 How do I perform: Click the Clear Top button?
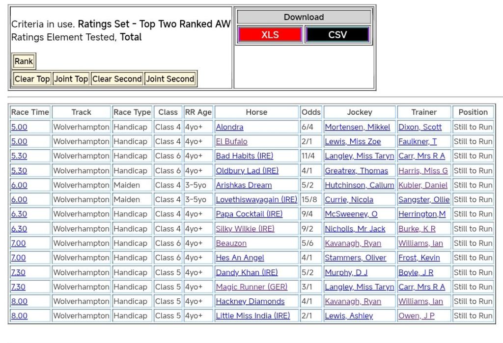coord(32,79)
